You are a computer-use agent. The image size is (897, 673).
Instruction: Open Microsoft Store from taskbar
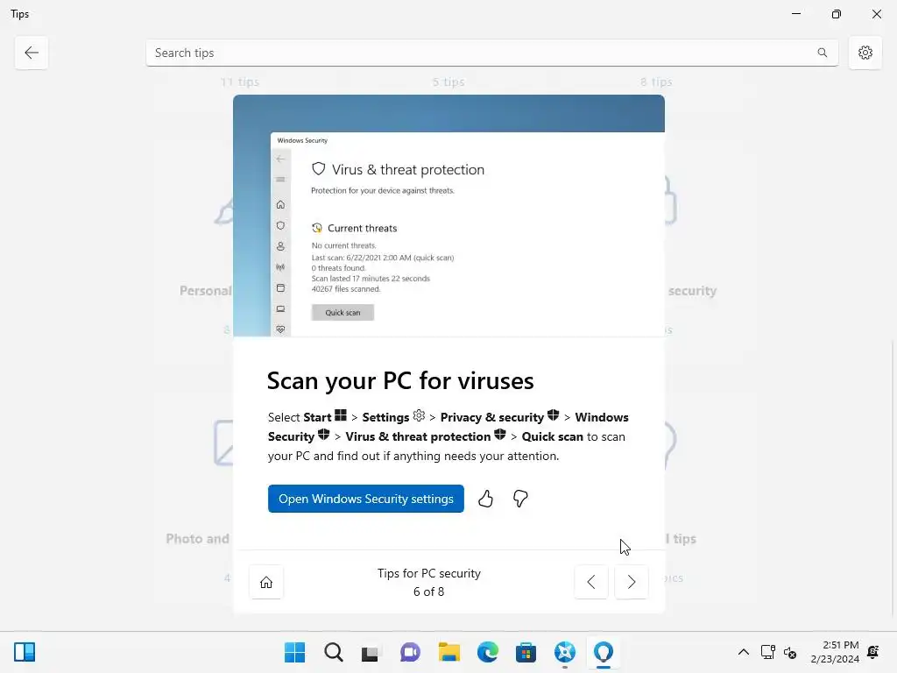[526, 652]
